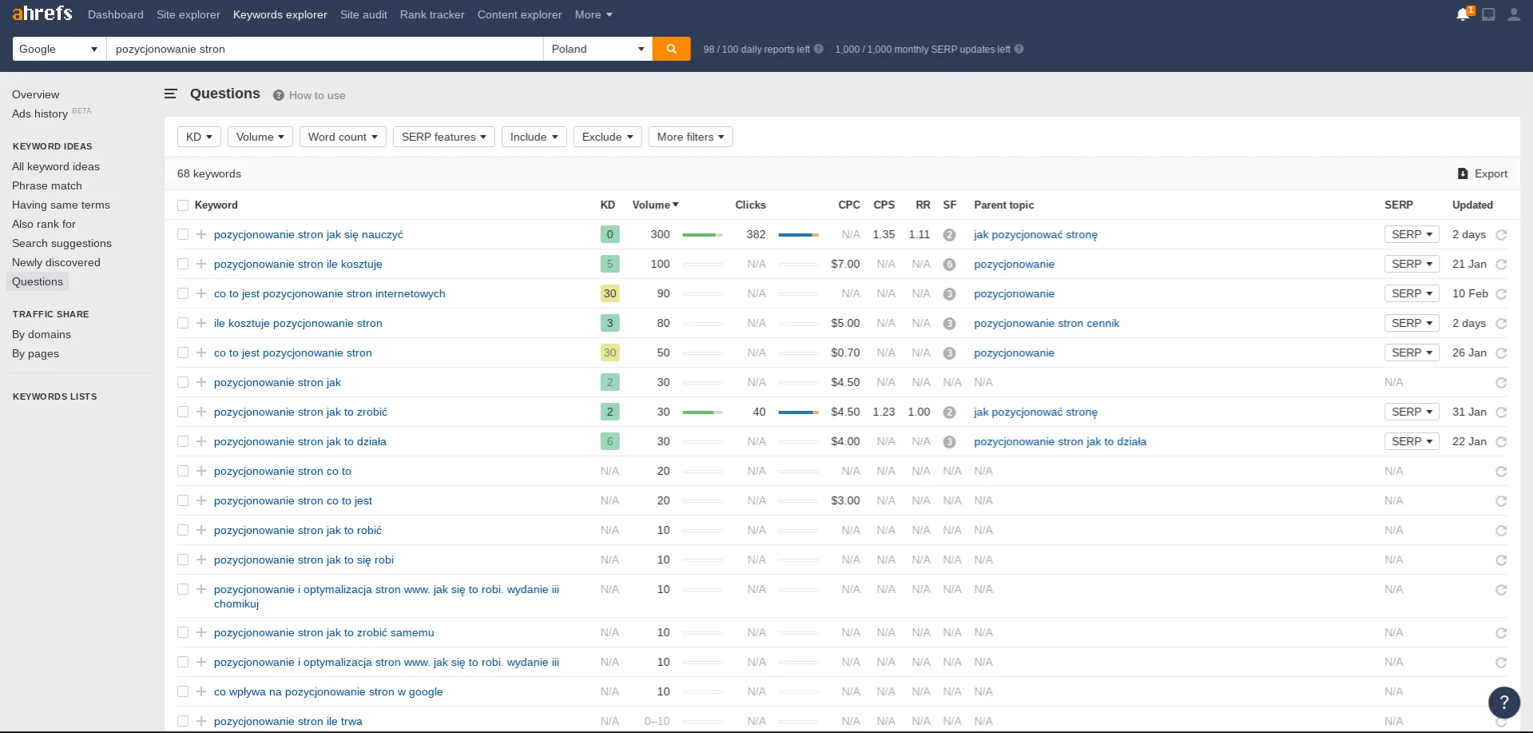Check the box for 'pozycjonowanie stron ile kosztuje'
The image size is (1533, 733).
tap(183, 264)
